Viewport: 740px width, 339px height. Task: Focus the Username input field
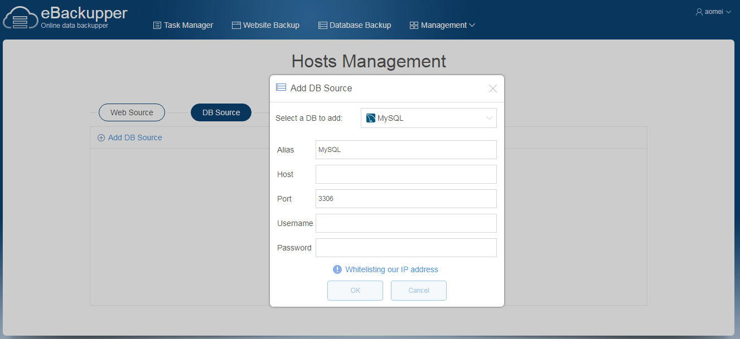coord(406,223)
